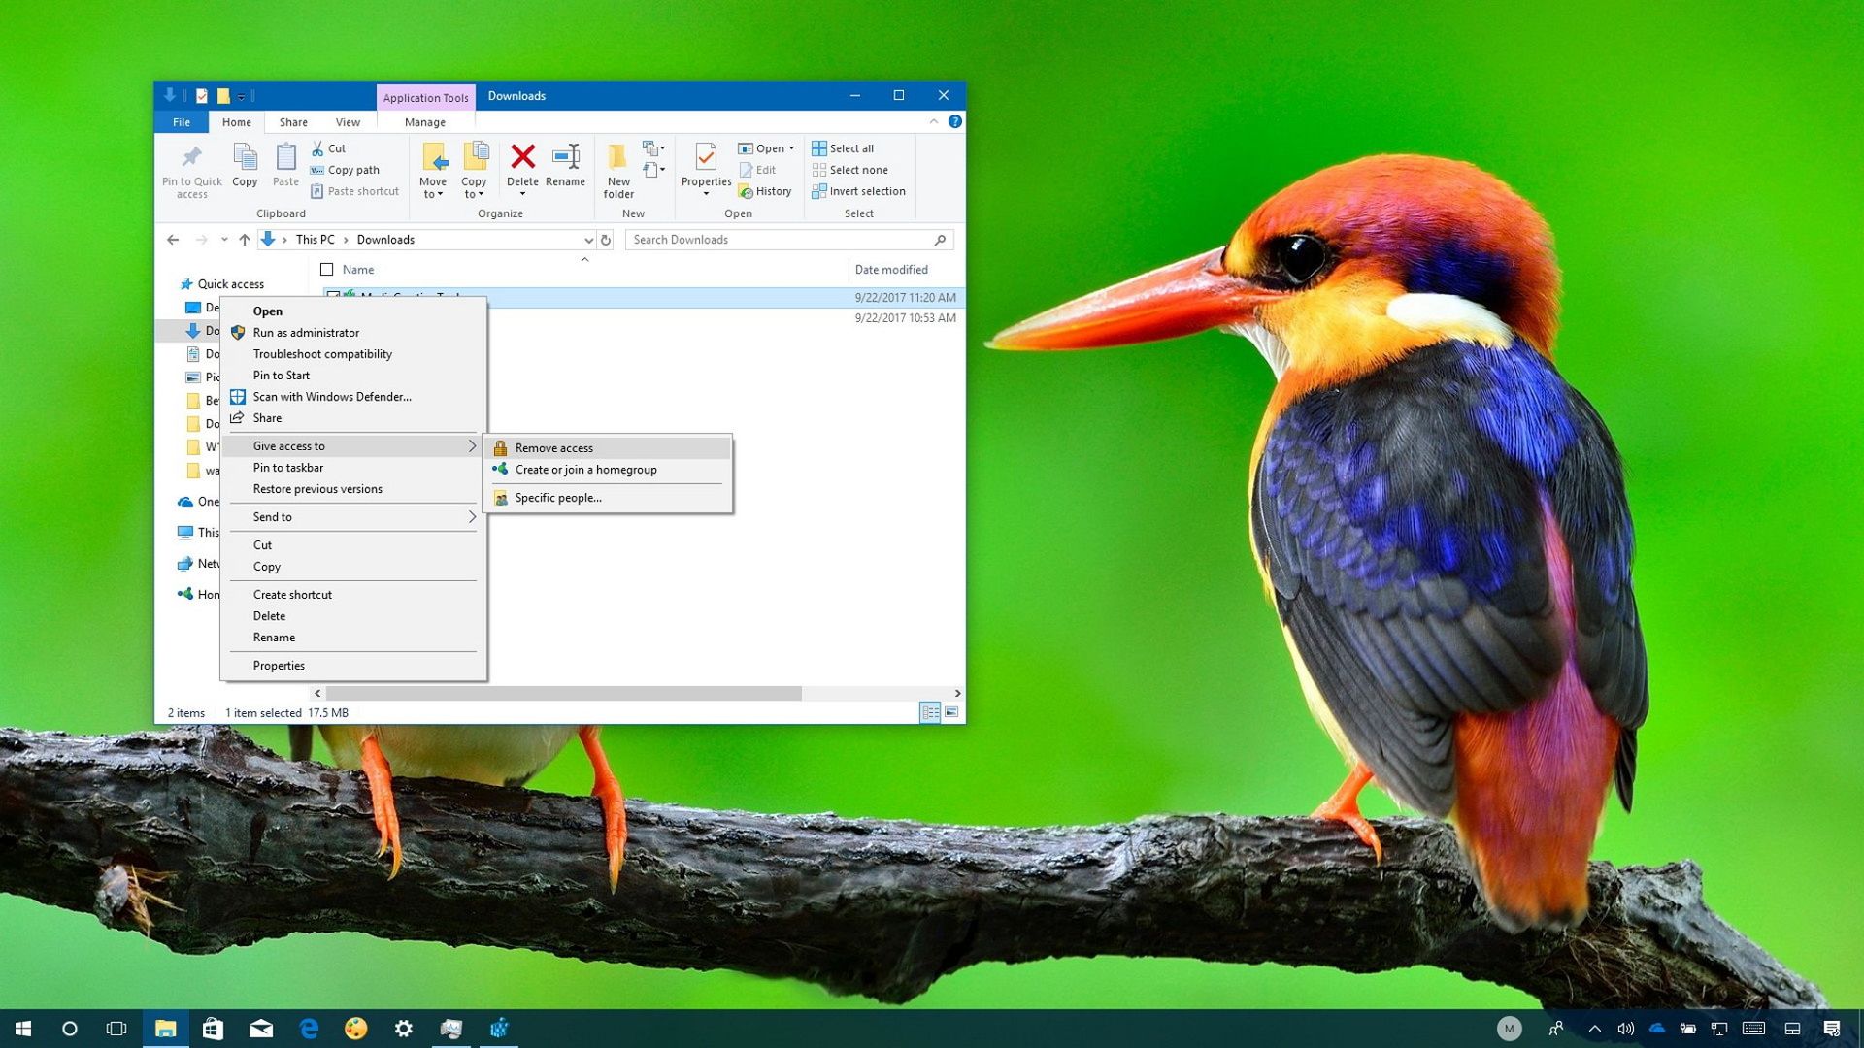Click the Paste shortcut icon
The height and width of the screenshot is (1048, 1864).
(x=317, y=191)
